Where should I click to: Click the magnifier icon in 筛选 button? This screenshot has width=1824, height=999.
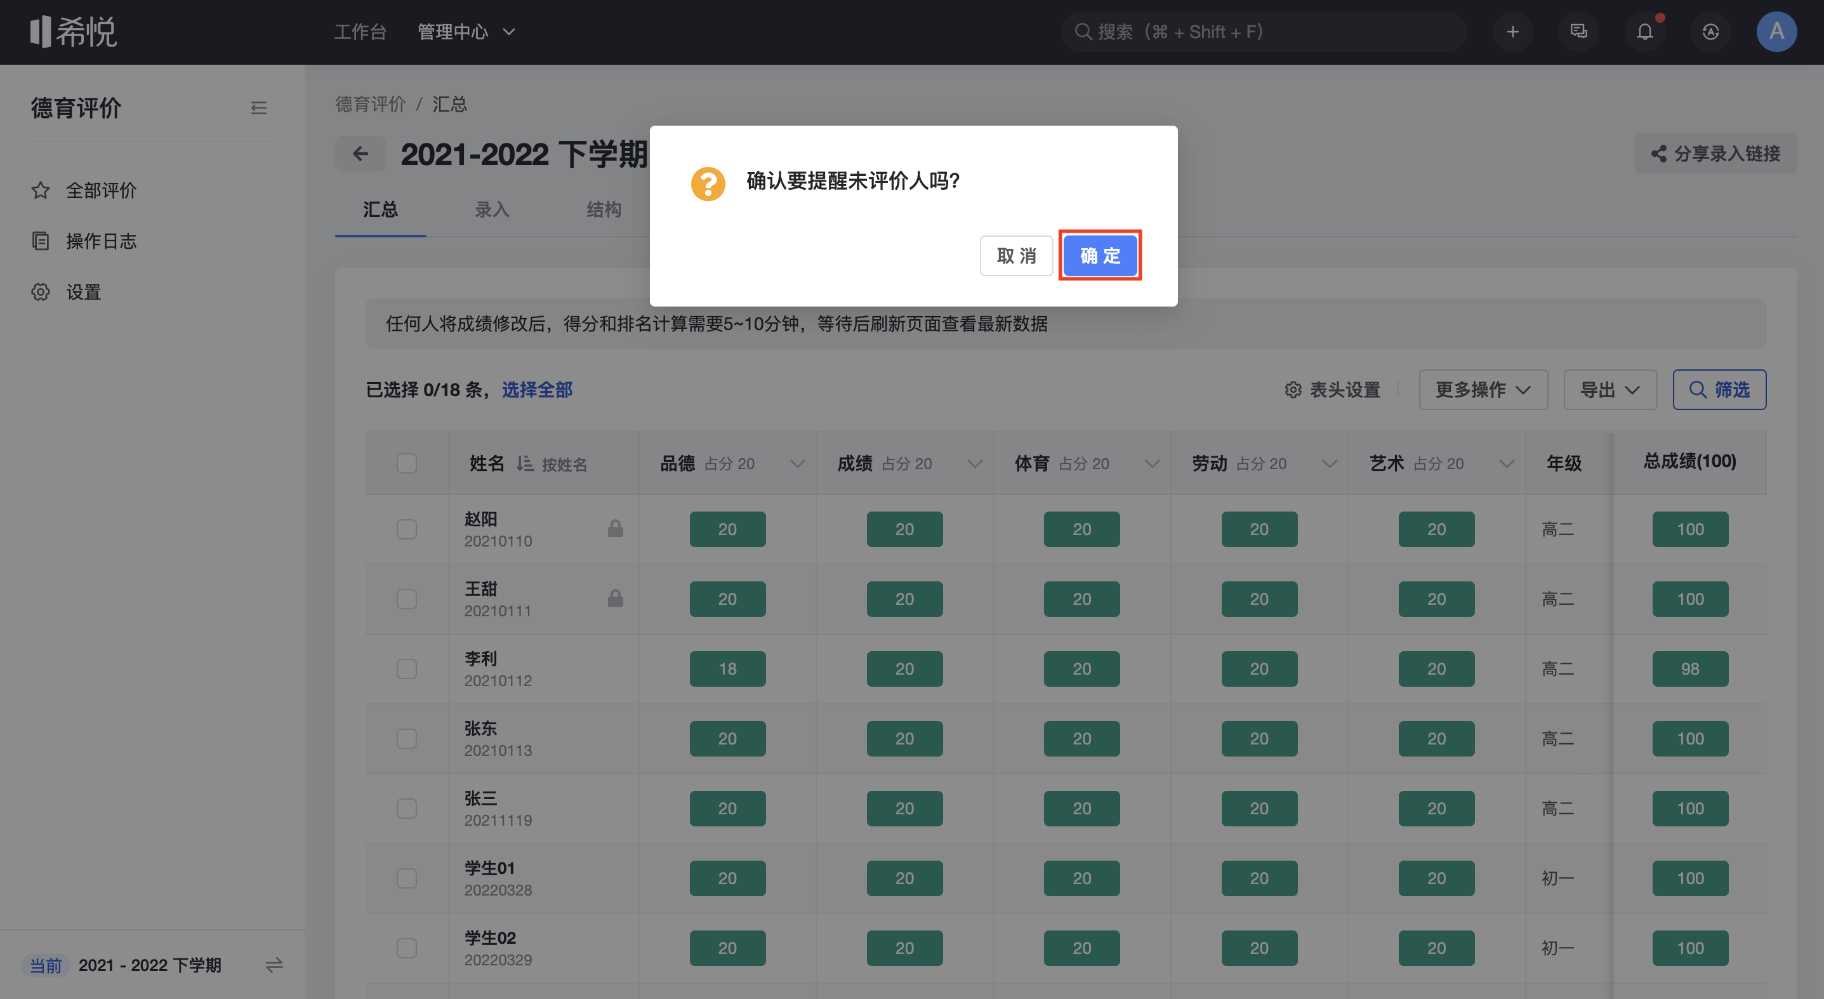tap(1698, 390)
